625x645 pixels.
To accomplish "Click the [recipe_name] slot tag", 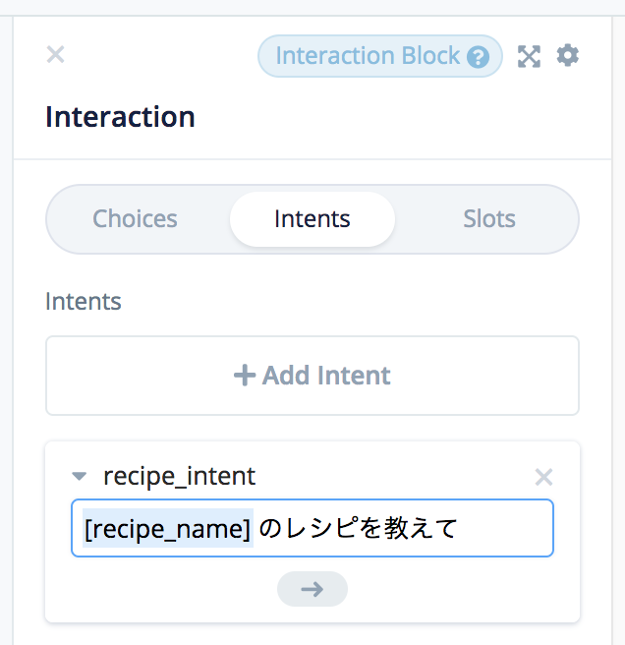I will pyautogui.click(x=167, y=529).
